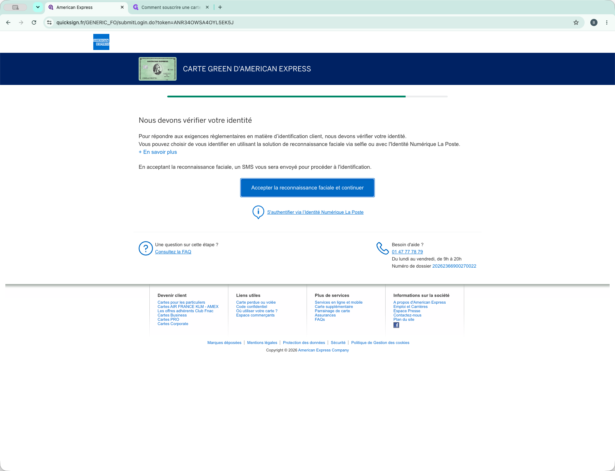Open the Sécurité footer link
Screen dimensions: 615x471
pos(338,343)
